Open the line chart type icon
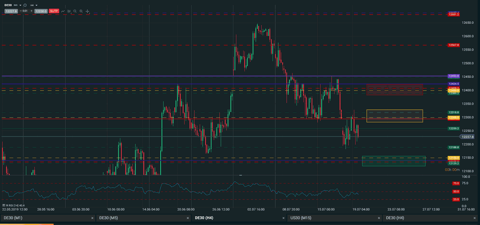480x225 pixels. point(63,11)
